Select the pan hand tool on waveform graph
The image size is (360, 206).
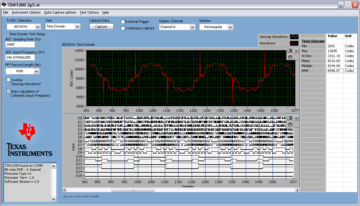(x=290, y=57)
